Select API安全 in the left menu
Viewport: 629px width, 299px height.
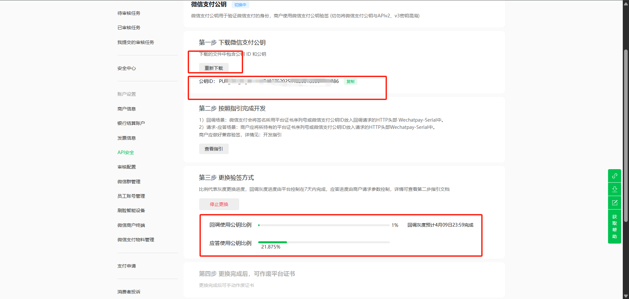(126, 152)
